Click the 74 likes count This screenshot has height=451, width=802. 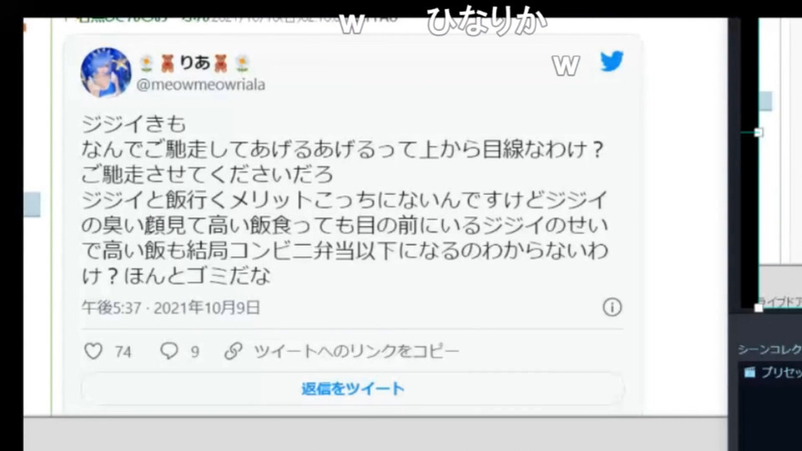coord(124,352)
